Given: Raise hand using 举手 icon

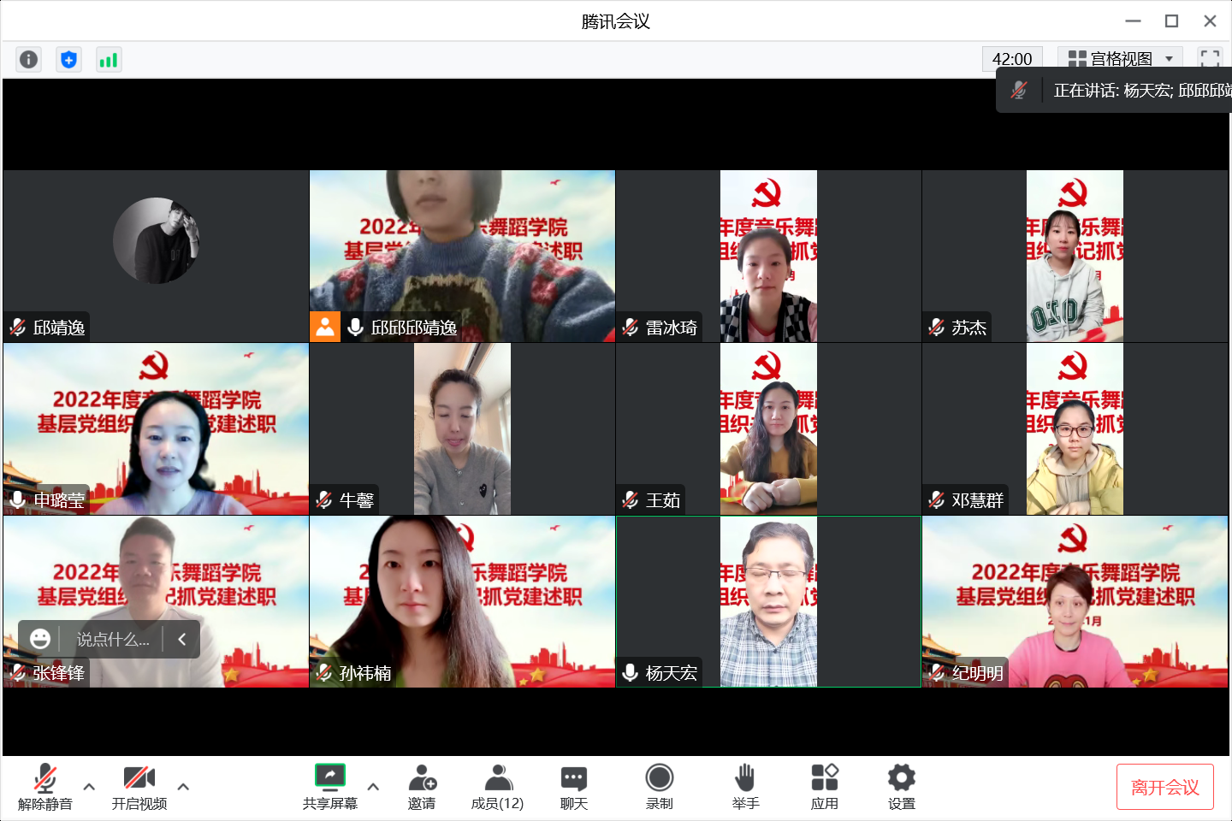Looking at the screenshot, I should click(745, 787).
